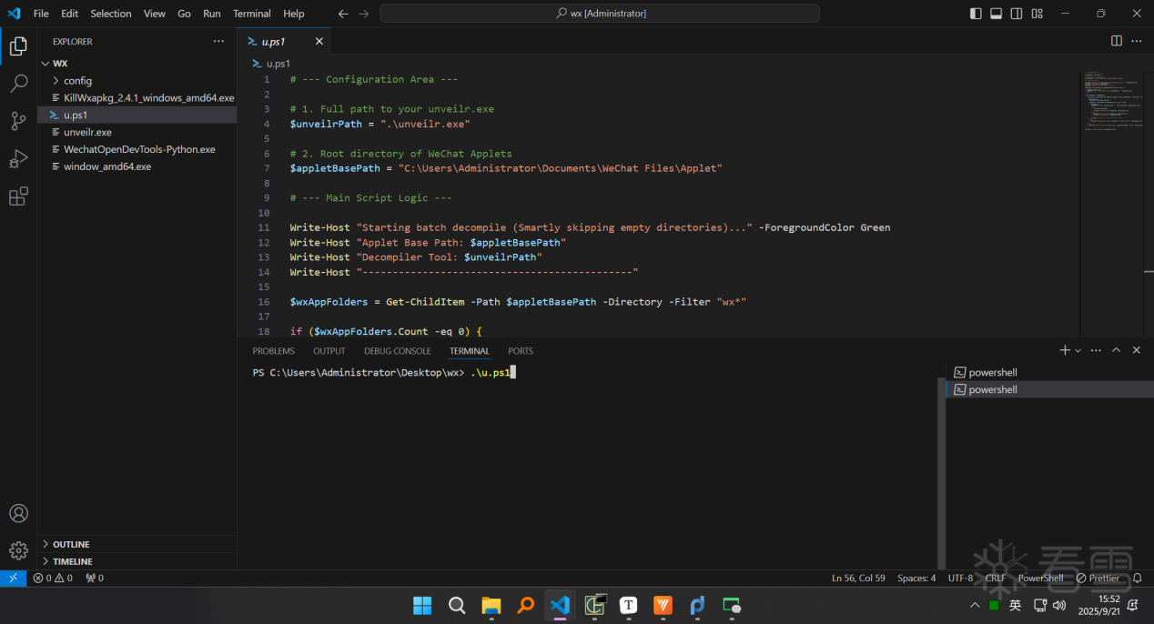The height and width of the screenshot is (624, 1154).
Task: Open the Run menu
Action: pos(212,14)
